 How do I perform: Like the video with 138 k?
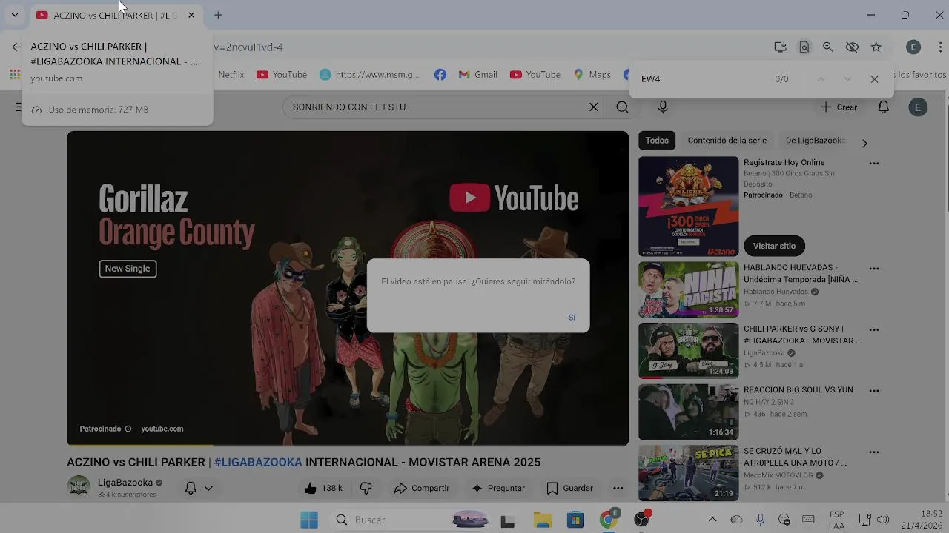coord(323,488)
